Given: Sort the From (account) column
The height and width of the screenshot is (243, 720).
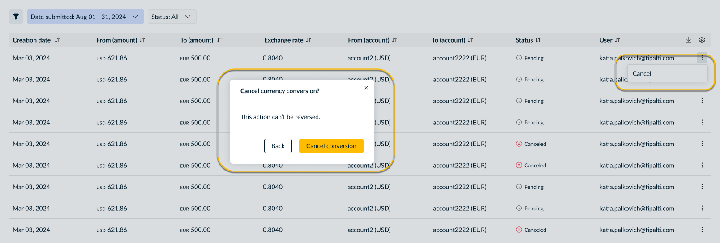Looking at the screenshot, I should point(394,40).
